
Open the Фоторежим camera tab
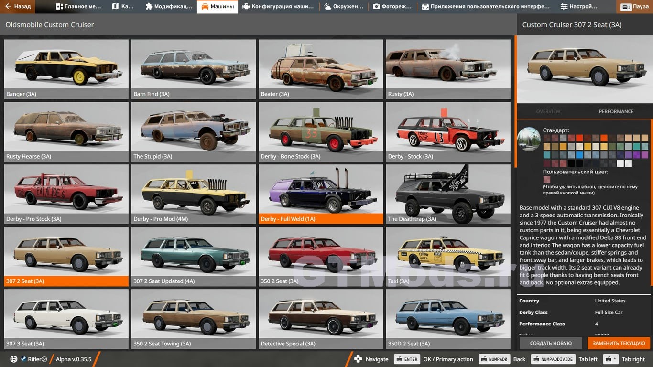click(392, 7)
